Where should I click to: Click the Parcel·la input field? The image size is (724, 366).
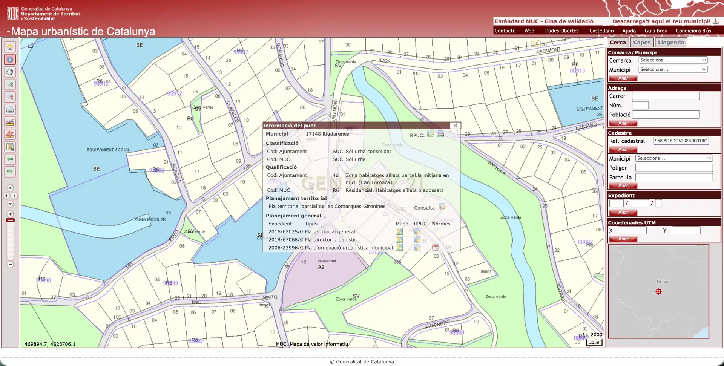tap(674, 177)
